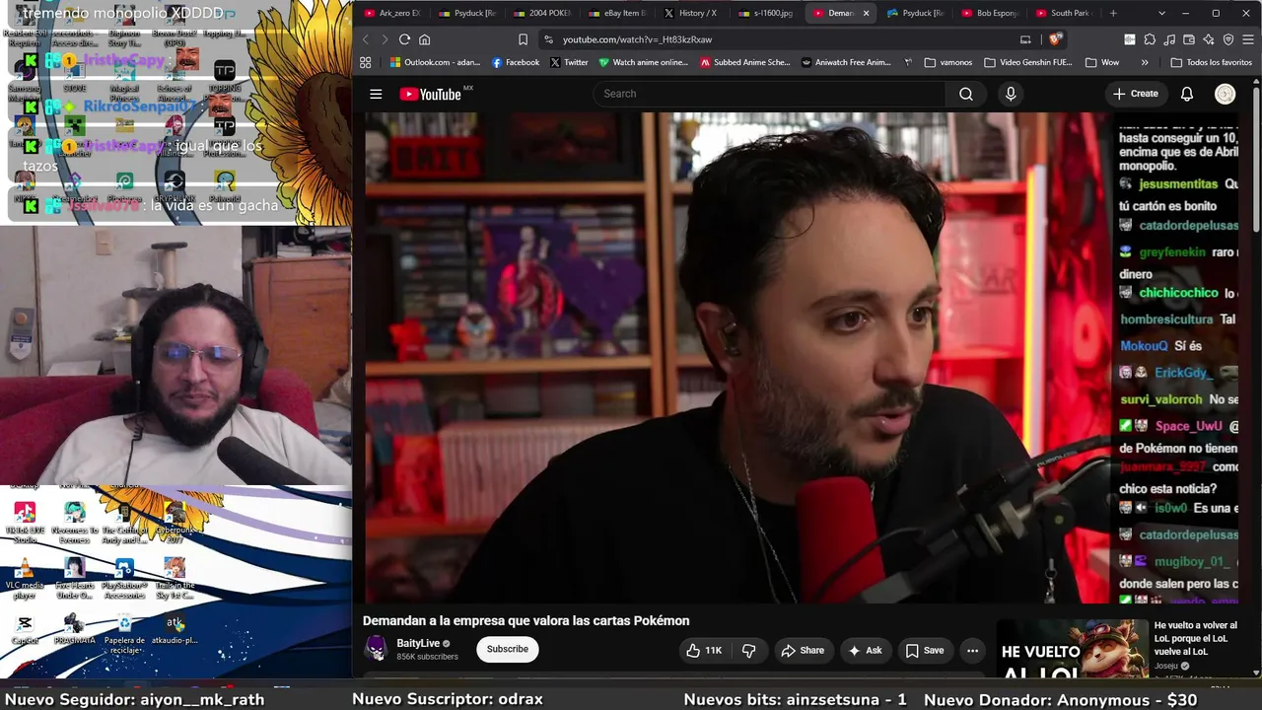Screen dimensions: 1262x710
Task: Focus the browser address bar URL
Action: [637, 39]
